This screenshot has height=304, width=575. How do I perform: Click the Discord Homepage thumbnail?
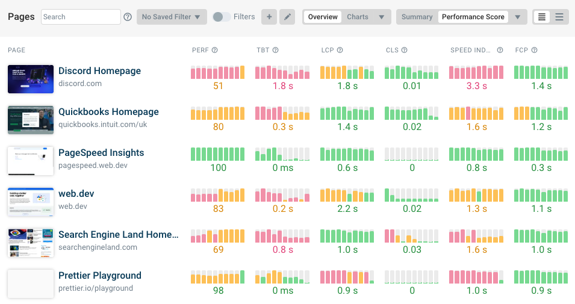pos(31,79)
